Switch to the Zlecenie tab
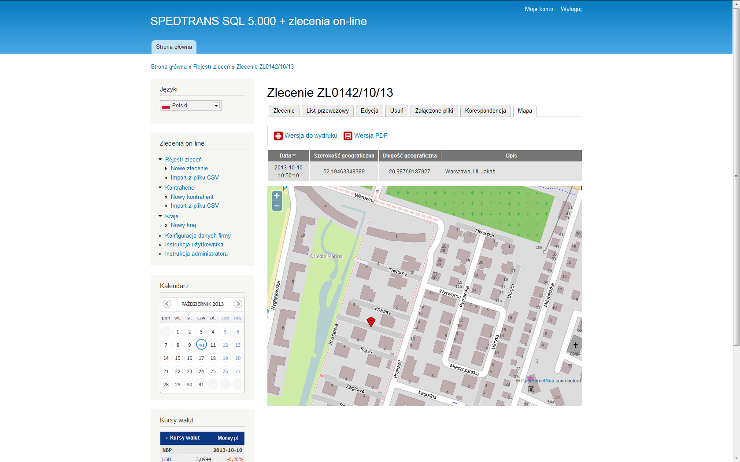740x462 pixels. [x=284, y=111]
